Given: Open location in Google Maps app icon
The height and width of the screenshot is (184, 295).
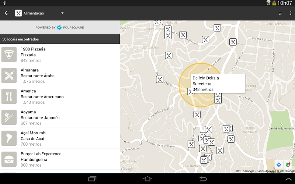Looking at the screenshot, I should coord(288,164).
